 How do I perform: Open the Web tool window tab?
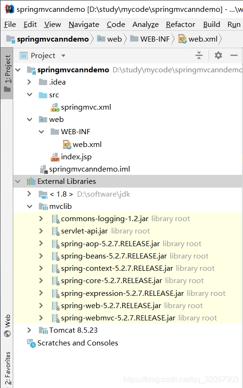(8, 326)
